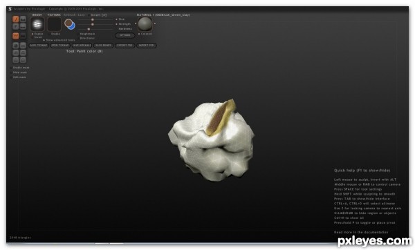The height and width of the screenshot is (250, 415).
Task: Toggle Invert [X] checkbox
Action: [98, 15]
